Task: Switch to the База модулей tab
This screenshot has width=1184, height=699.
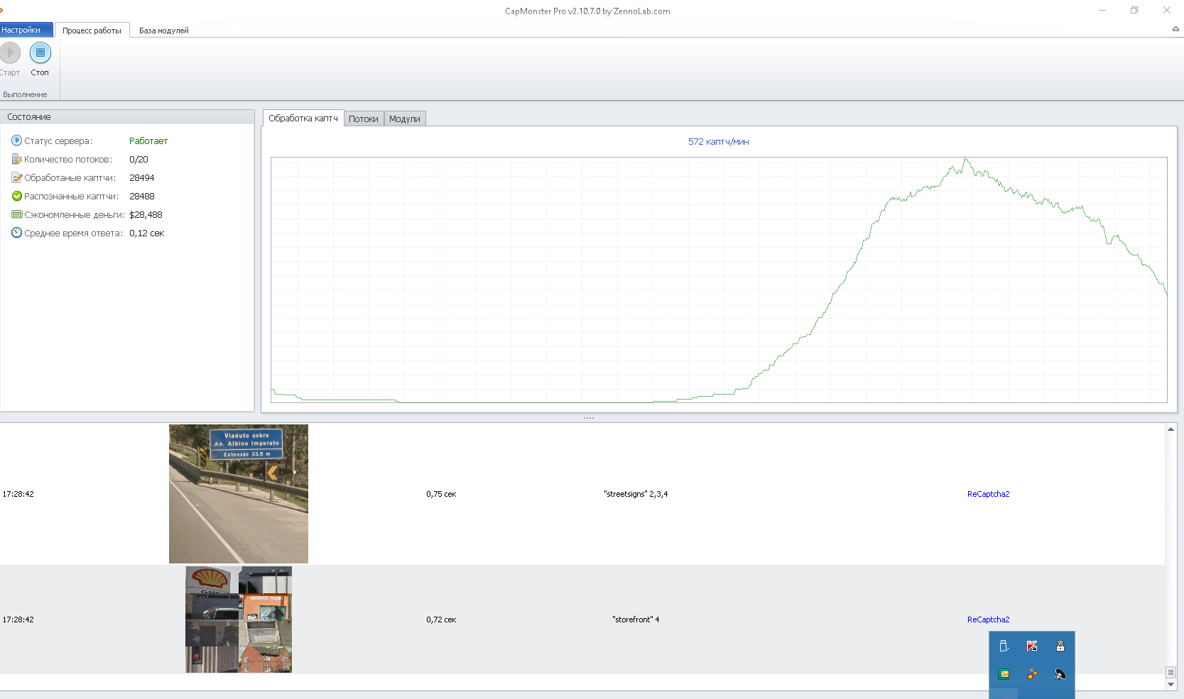Action: coord(163,31)
